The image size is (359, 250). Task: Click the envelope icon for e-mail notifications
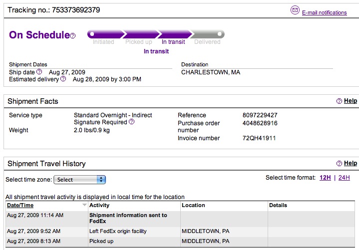pos(295,10)
